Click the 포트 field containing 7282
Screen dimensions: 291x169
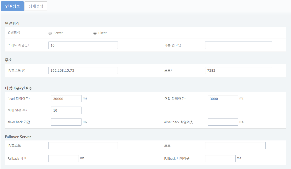[238, 70]
